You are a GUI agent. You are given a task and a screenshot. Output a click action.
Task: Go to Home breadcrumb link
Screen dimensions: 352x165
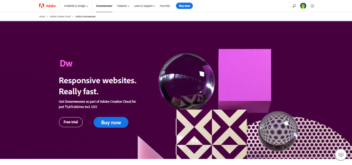point(42,16)
